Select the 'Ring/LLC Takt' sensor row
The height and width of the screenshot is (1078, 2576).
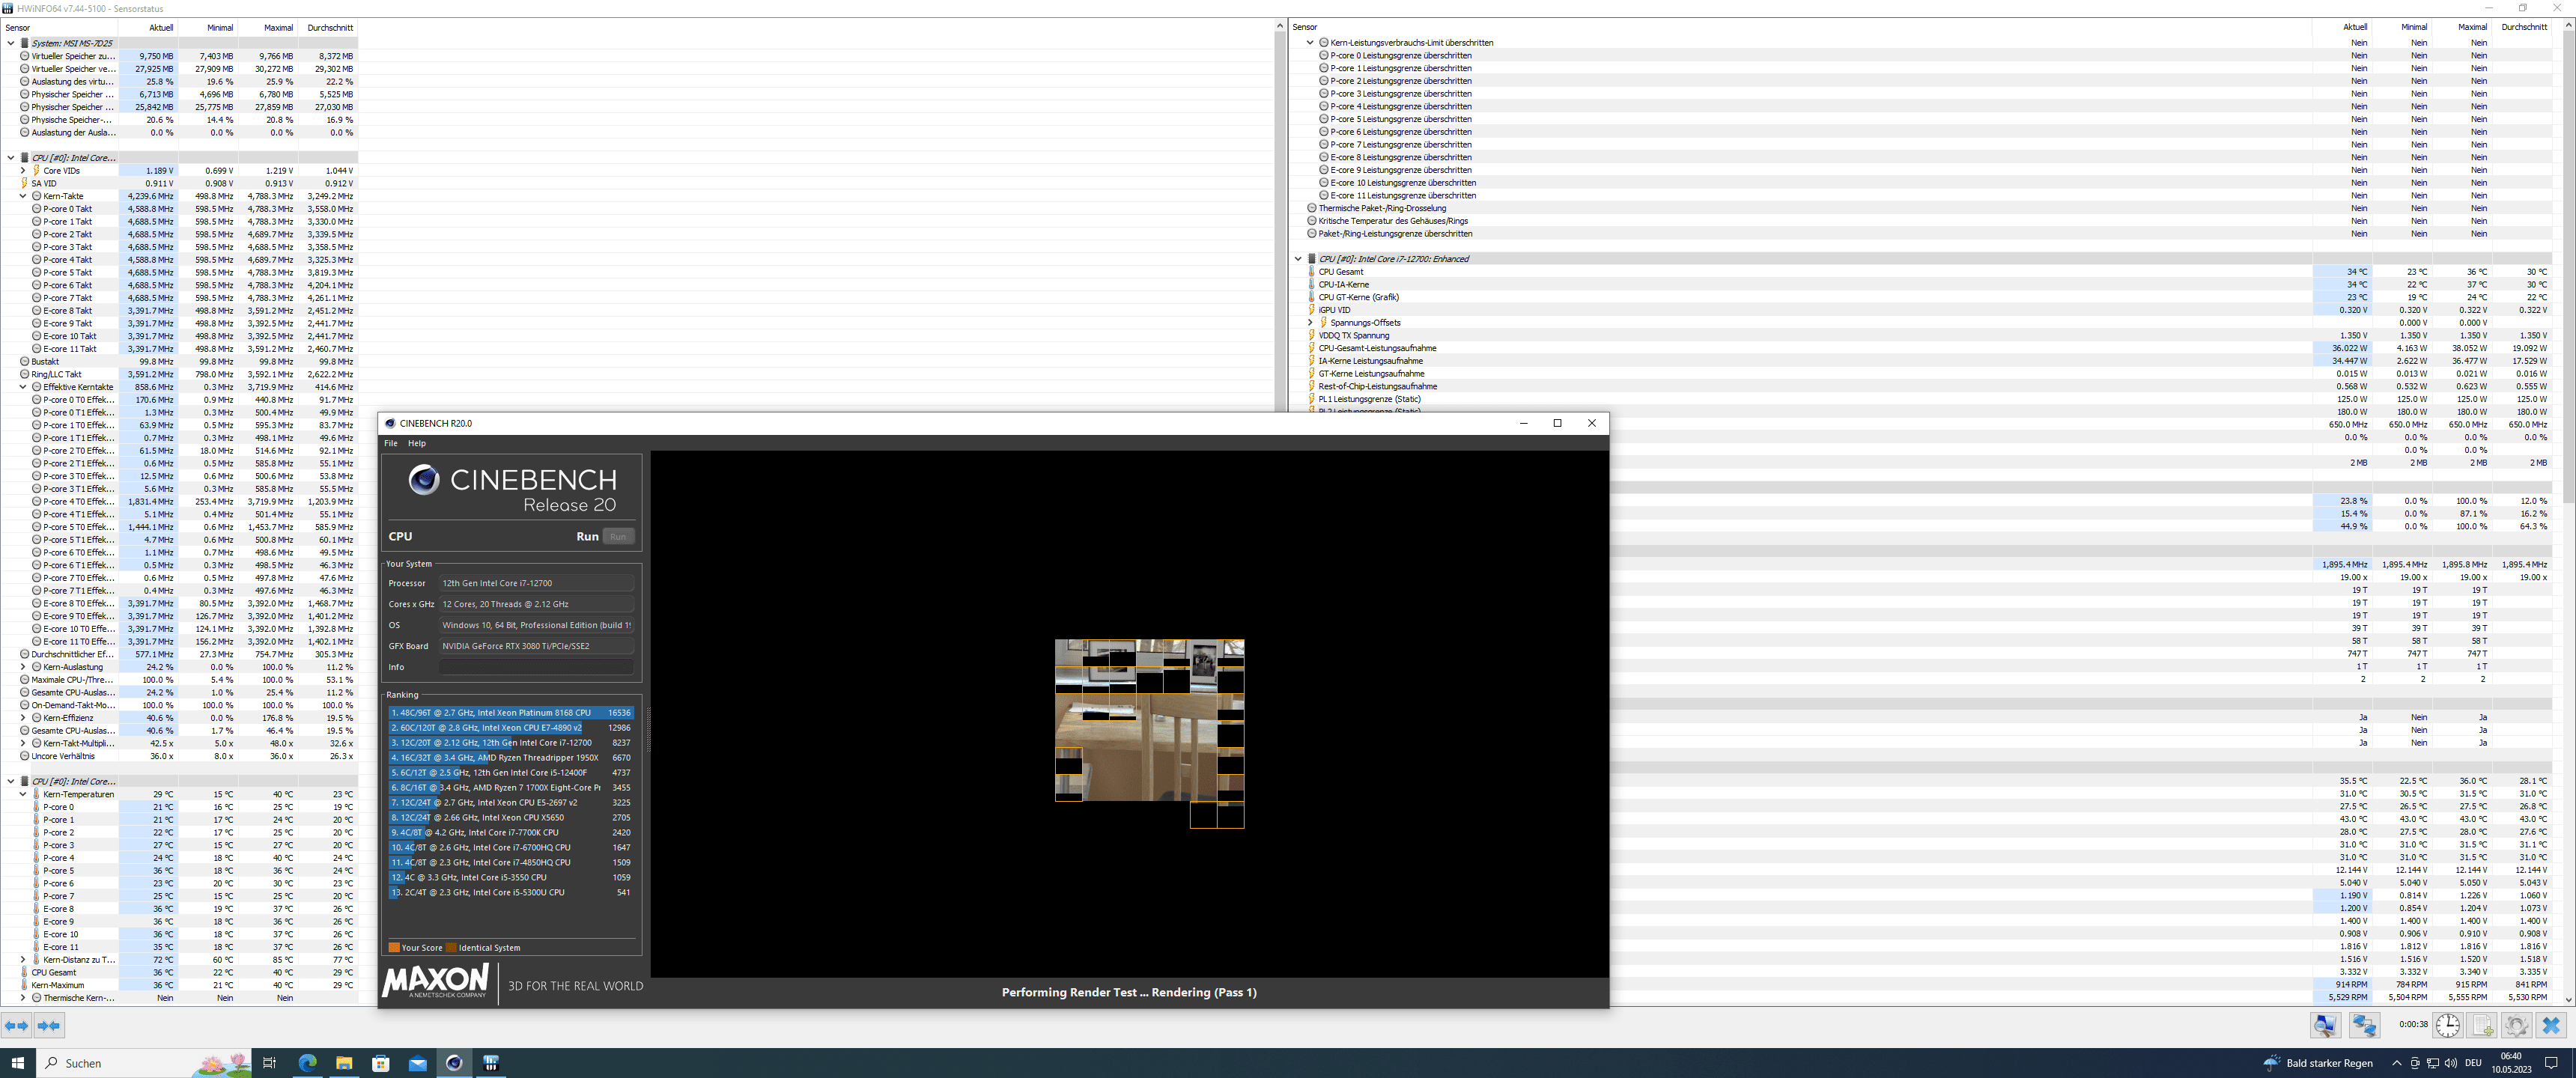click(x=179, y=374)
